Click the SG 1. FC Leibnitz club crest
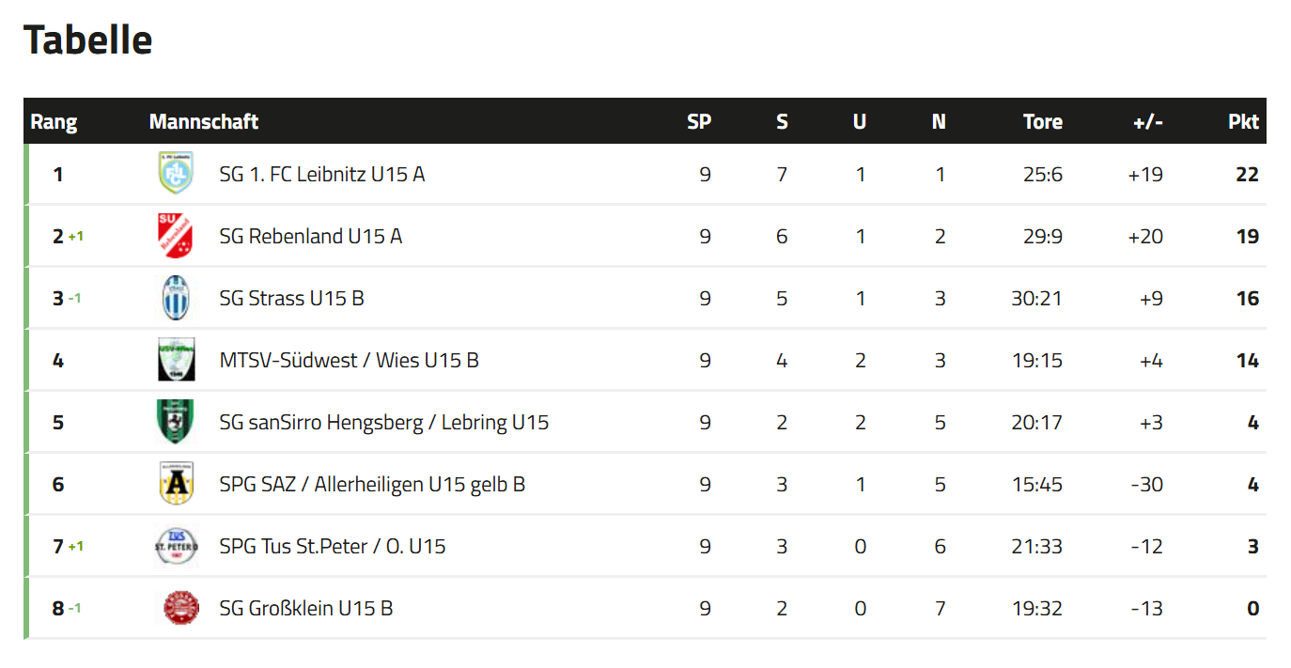 tap(176, 174)
